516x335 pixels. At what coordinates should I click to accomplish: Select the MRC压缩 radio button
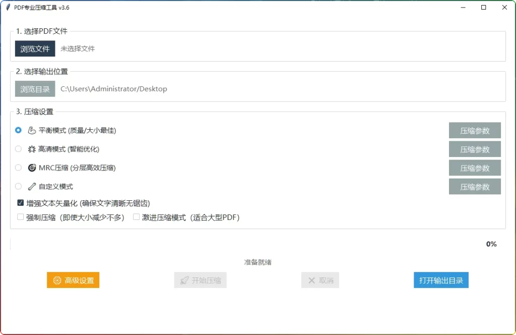(x=19, y=167)
